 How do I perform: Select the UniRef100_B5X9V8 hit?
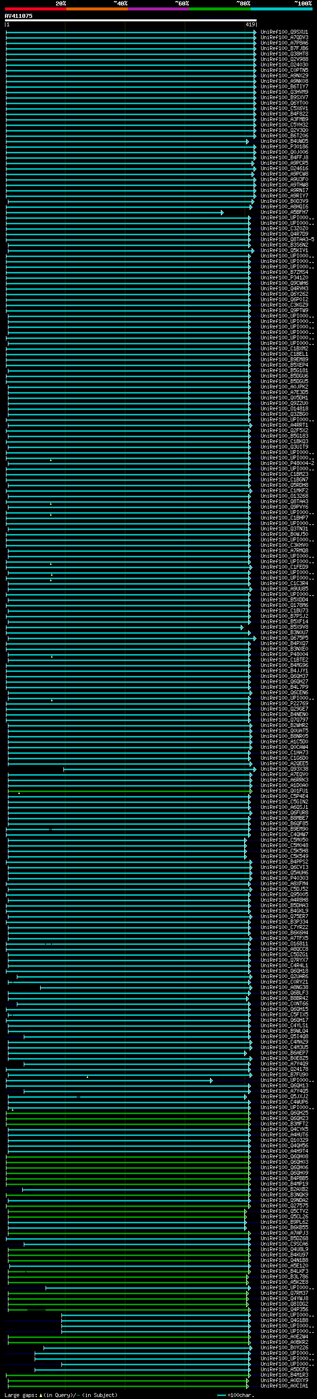click(284, 627)
